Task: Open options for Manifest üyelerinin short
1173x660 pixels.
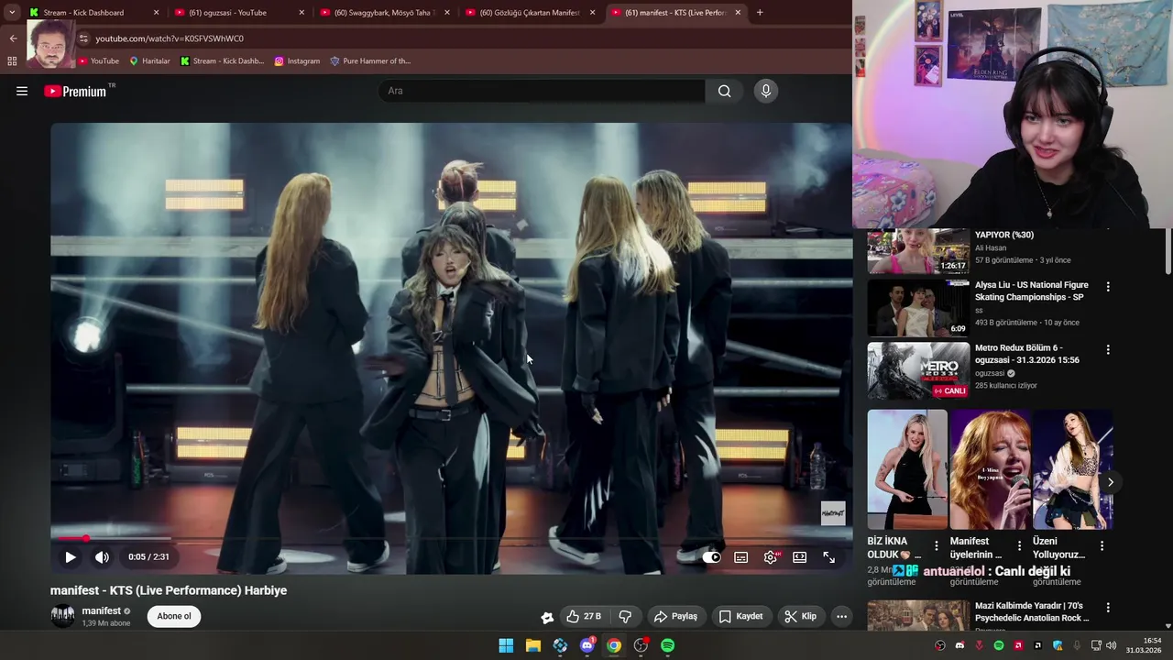Action: pyautogui.click(x=1019, y=545)
